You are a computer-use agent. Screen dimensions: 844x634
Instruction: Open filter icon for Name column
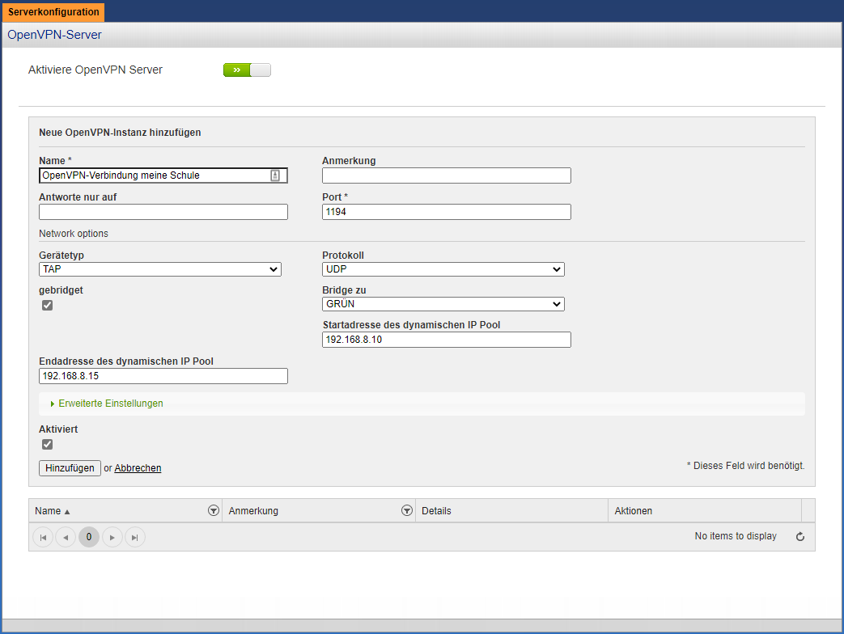pyautogui.click(x=214, y=511)
